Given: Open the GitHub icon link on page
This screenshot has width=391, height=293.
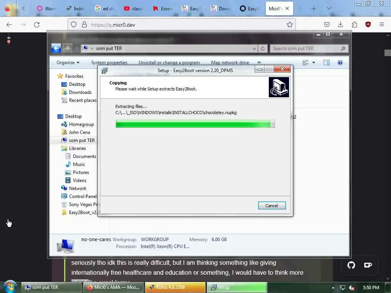Looking at the screenshot, I should [x=351, y=265].
